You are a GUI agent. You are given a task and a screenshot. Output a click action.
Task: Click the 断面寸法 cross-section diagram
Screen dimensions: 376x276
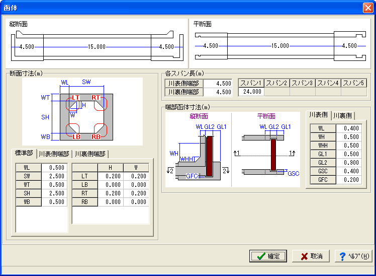[x=82, y=111]
